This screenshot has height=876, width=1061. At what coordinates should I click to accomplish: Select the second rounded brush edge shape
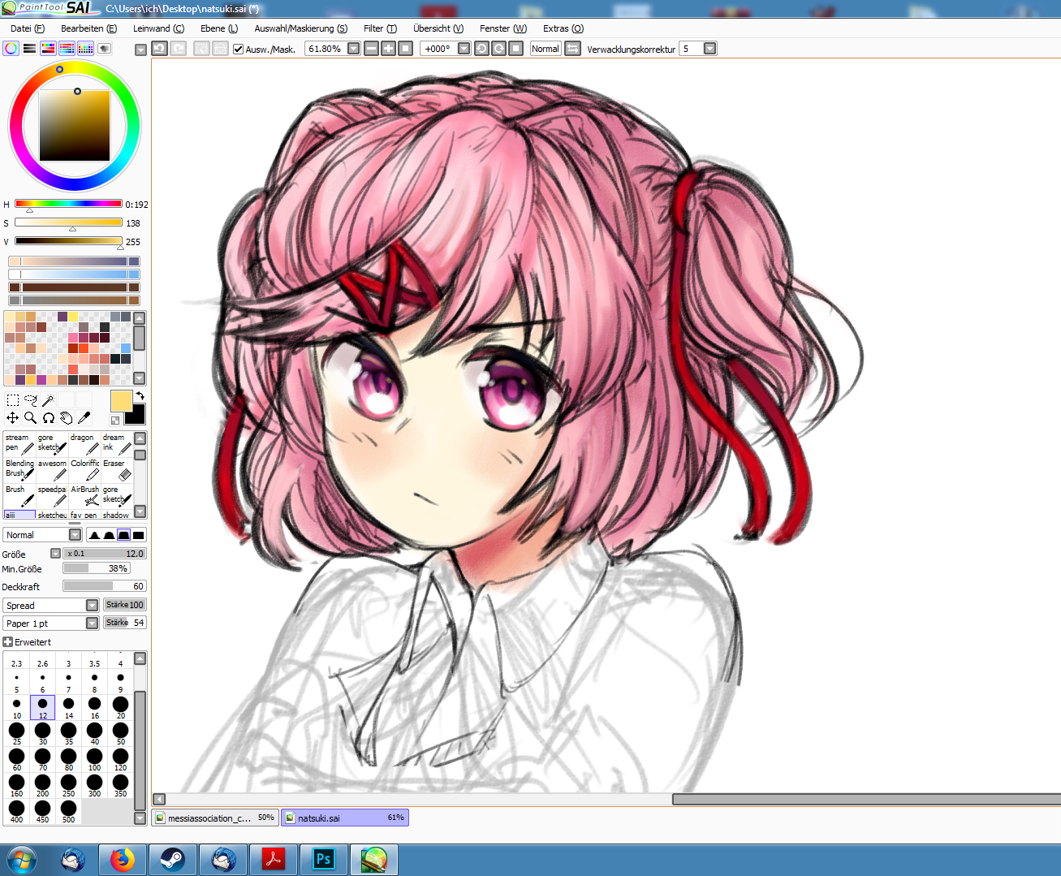109,535
